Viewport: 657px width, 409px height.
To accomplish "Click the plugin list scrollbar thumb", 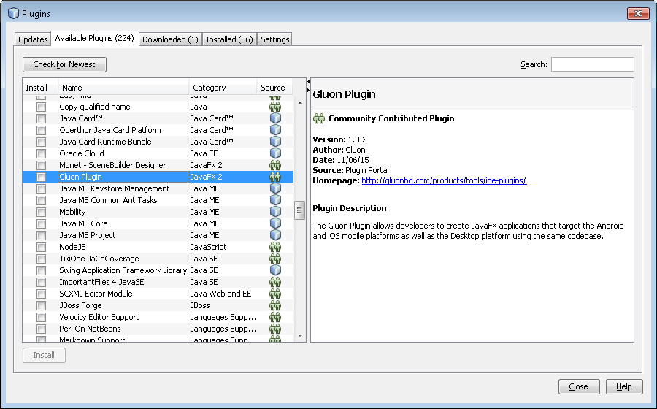I will pos(299,210).
